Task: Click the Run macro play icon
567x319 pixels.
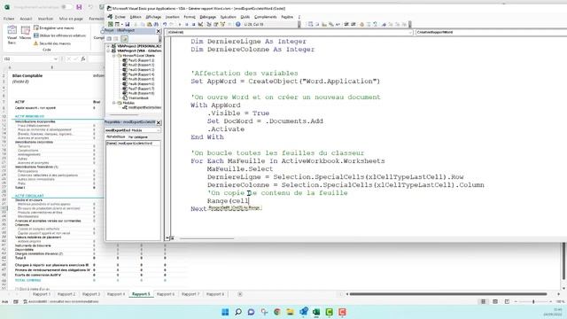Action: point(180,24)
